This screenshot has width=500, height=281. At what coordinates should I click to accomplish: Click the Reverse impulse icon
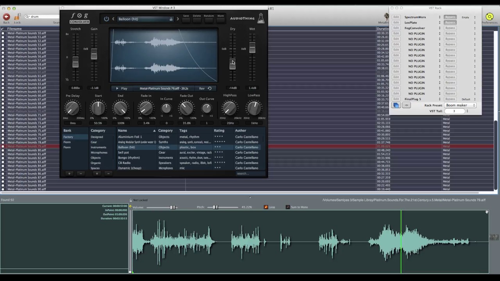[x=209, y=88]
